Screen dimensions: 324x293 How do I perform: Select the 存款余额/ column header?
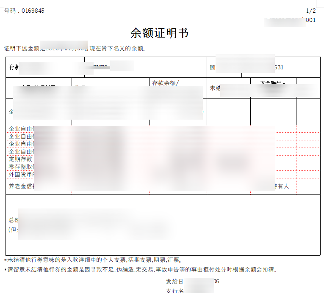coord(166,83)
